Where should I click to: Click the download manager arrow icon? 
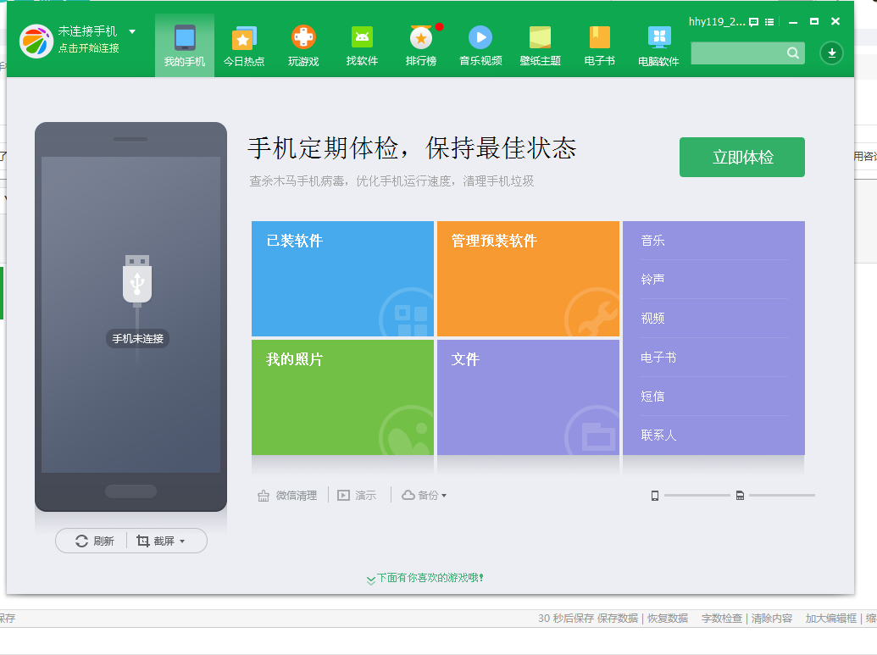pos(832,53)
